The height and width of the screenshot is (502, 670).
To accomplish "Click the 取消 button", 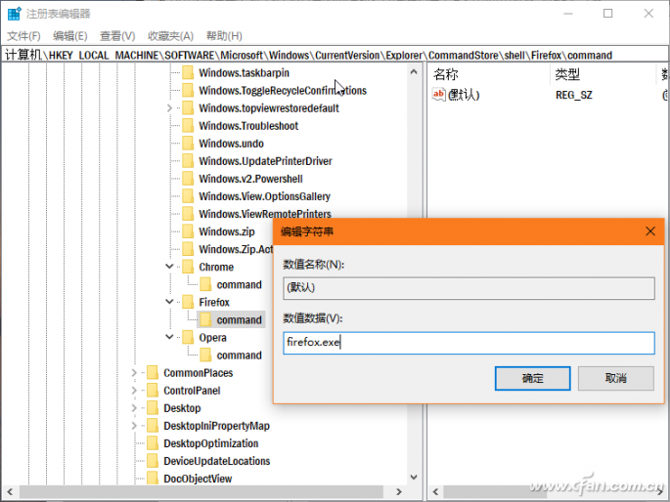I will tap(616, 378).
